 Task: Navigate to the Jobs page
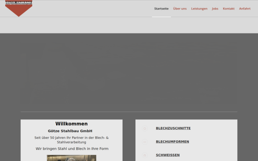[215, 9]
